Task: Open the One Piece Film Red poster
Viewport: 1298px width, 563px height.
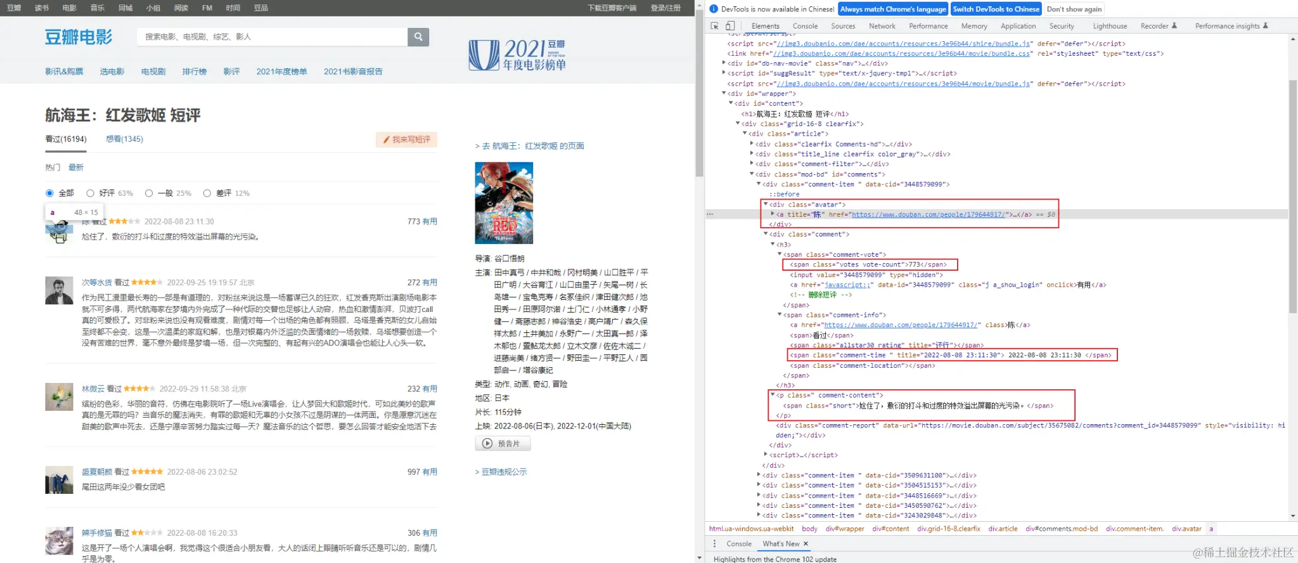Action: pos(504,203)
